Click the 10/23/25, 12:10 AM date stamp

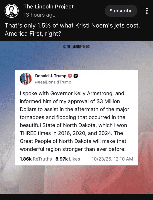point(112,159)
